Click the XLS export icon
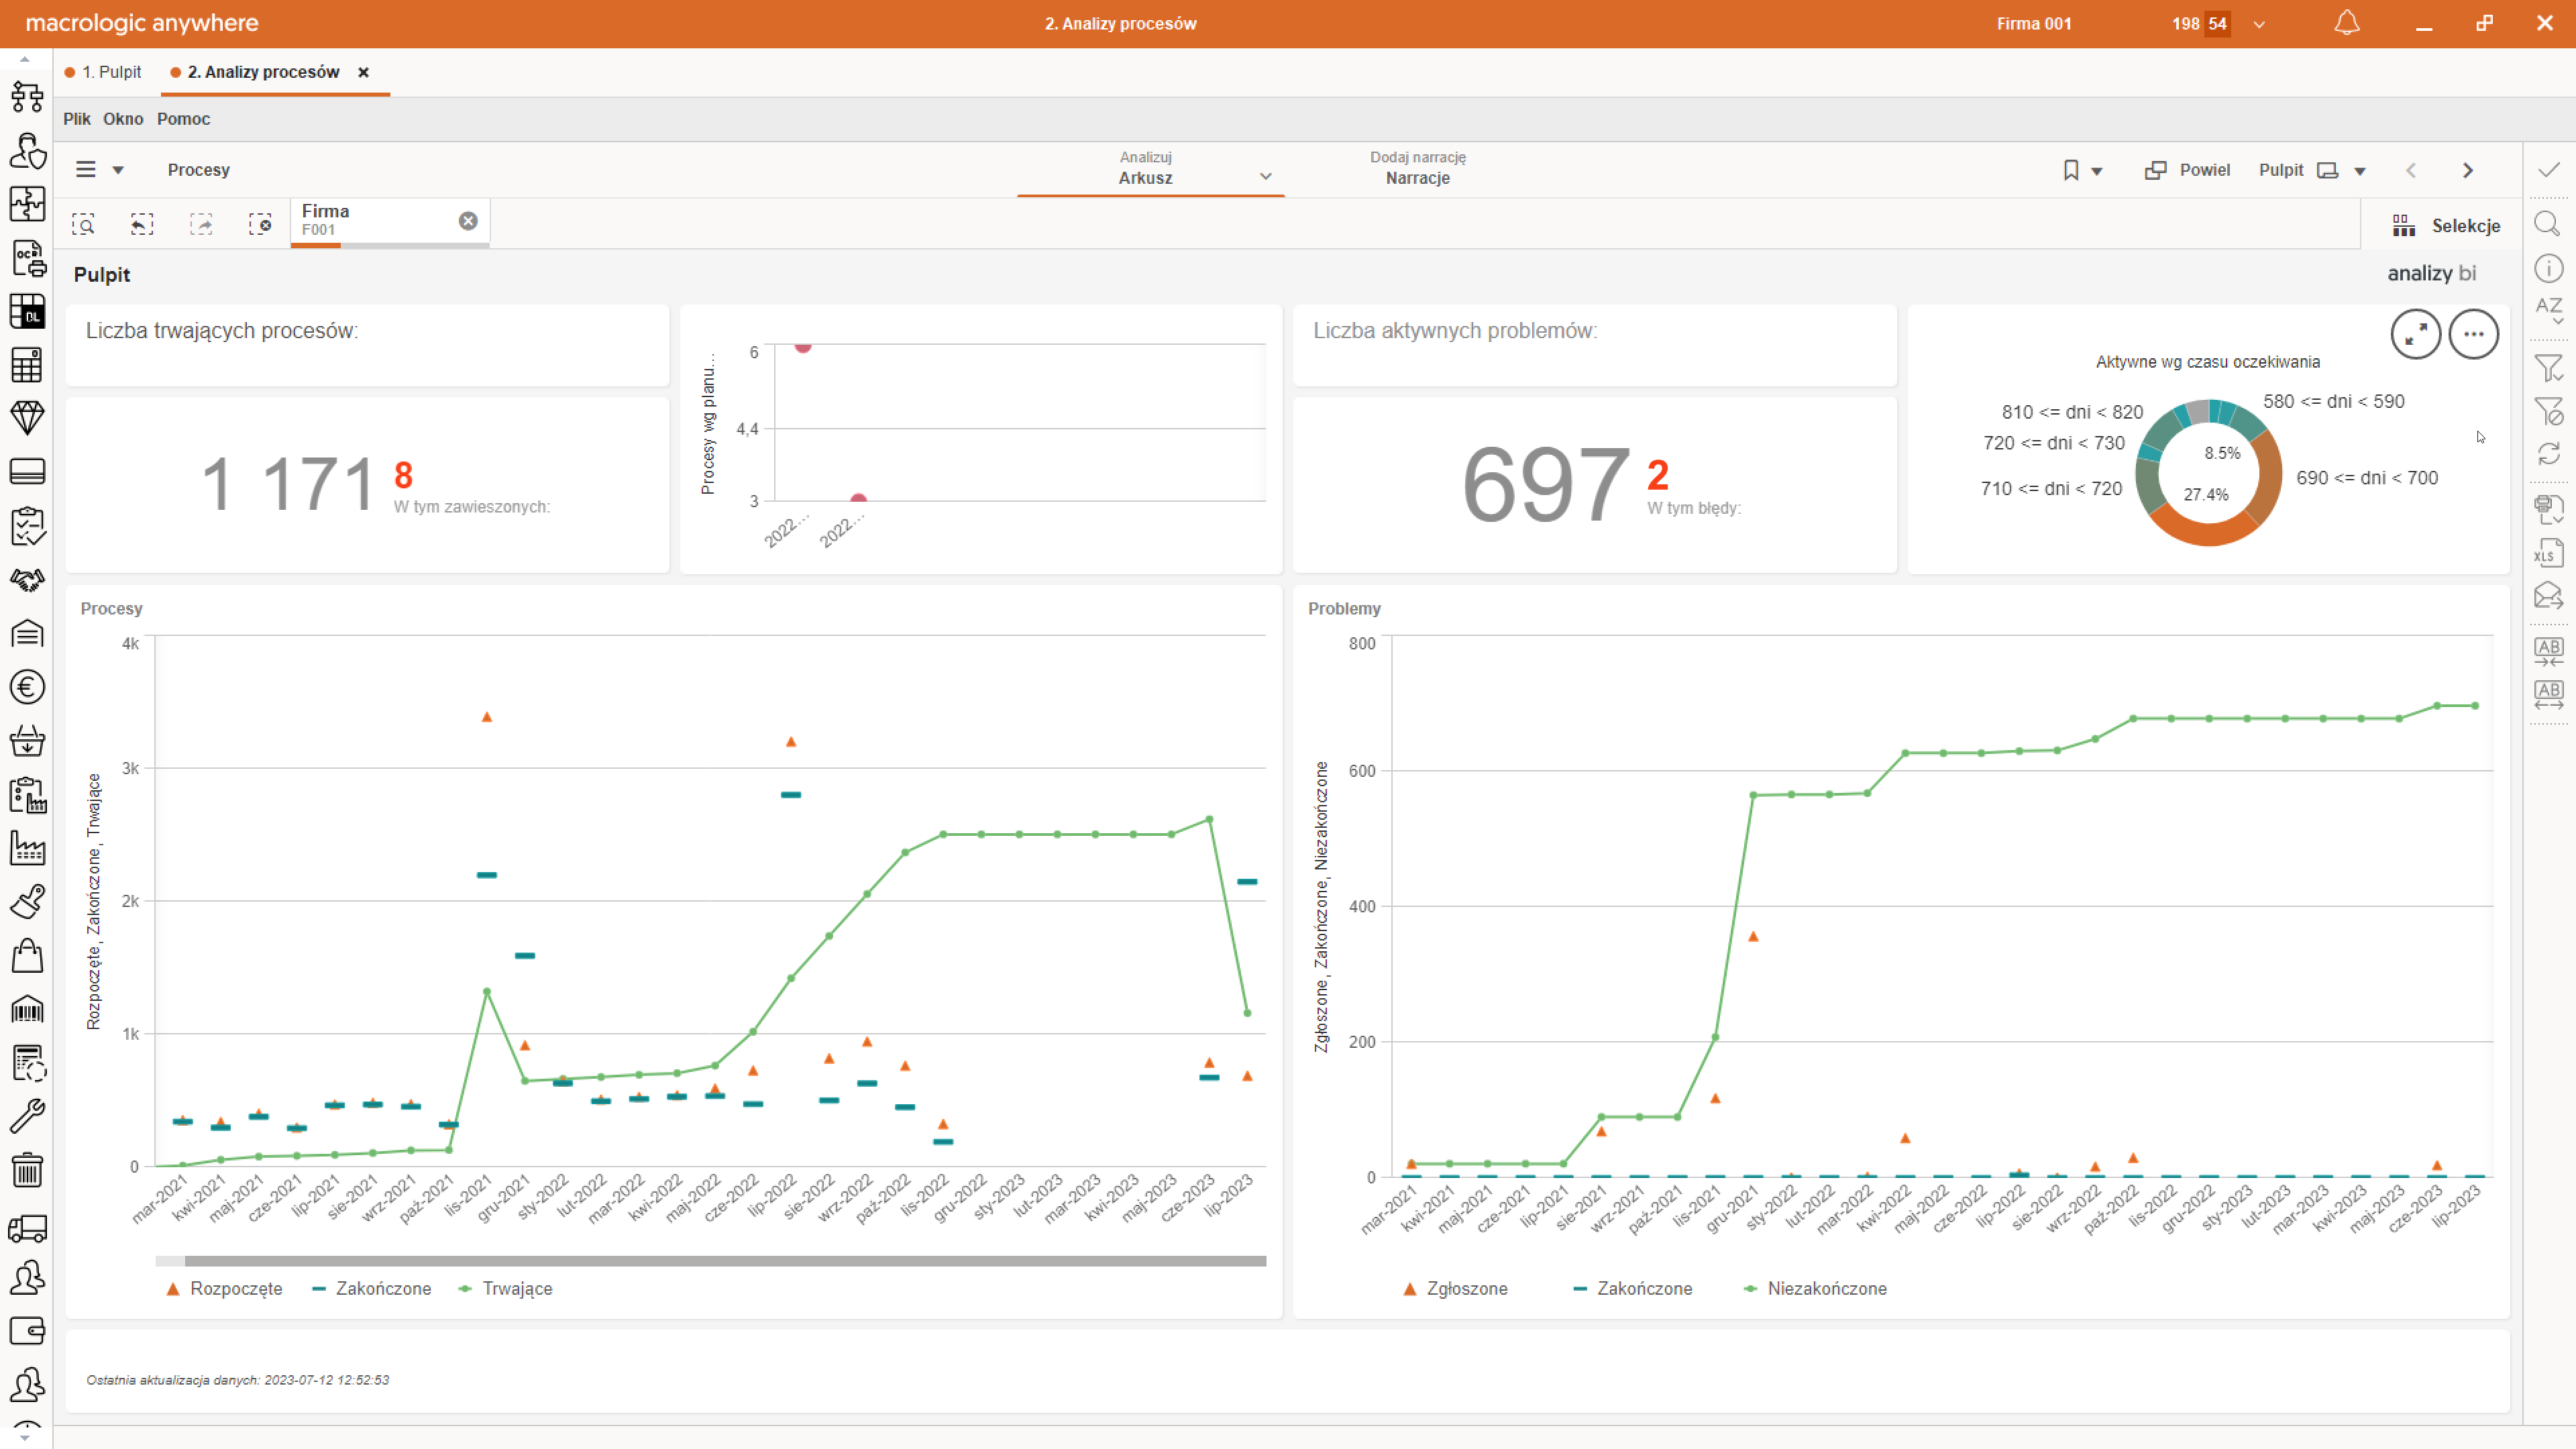The height and width of the screenshot is (1449, 2576). [2548, 553]
